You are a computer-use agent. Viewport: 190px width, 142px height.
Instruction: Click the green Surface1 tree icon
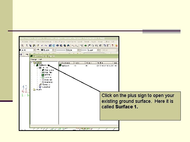pos(37,65)
